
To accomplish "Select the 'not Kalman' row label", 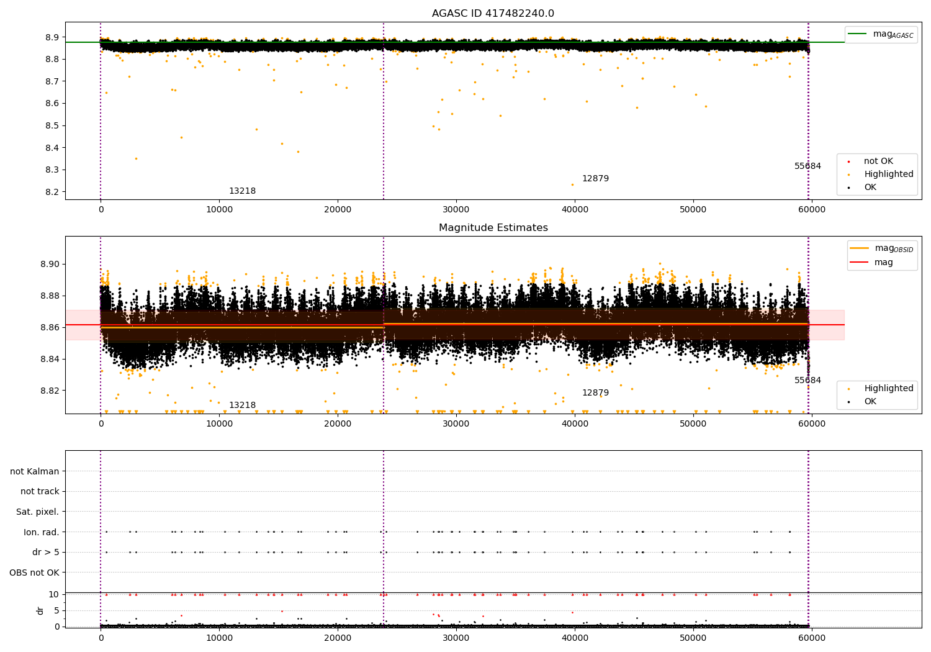I will click(35, 471).
